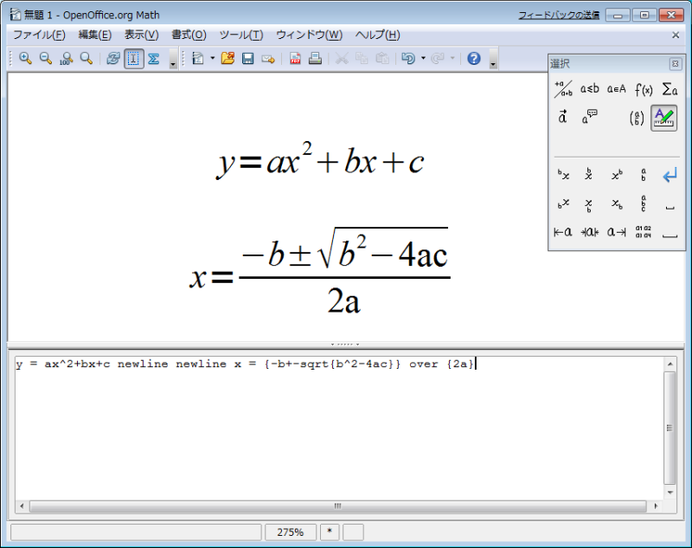Open the ヘルプ(H) menu
Screen dimensions: 692x548
tap(378, 35)
